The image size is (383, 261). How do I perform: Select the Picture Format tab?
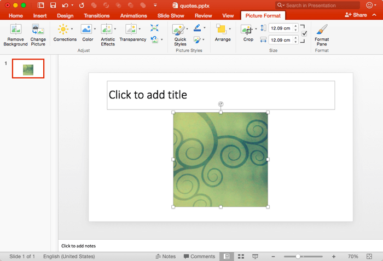pyautogui.click(x=263, y=16)
